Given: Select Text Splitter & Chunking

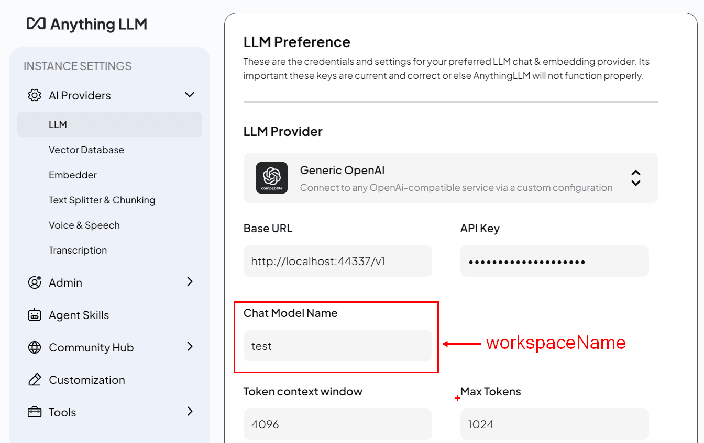Looking at the screenshot, I should tap(102, 200).
